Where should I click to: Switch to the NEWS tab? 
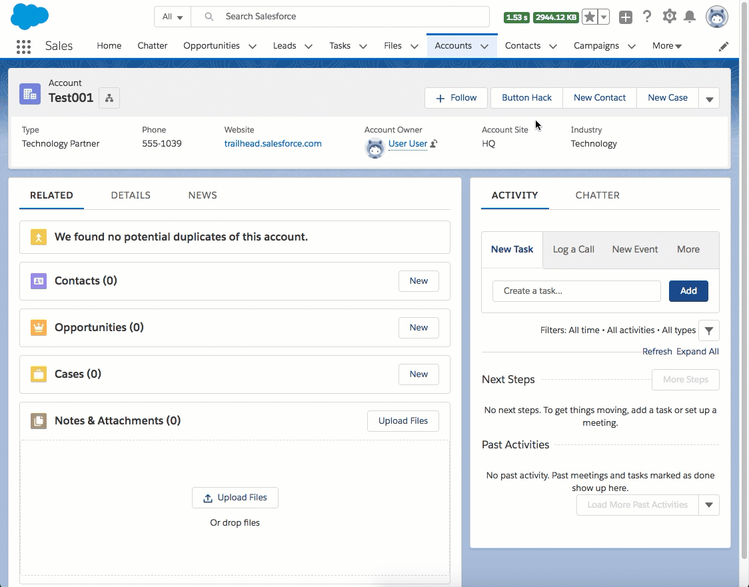[203, 195]
